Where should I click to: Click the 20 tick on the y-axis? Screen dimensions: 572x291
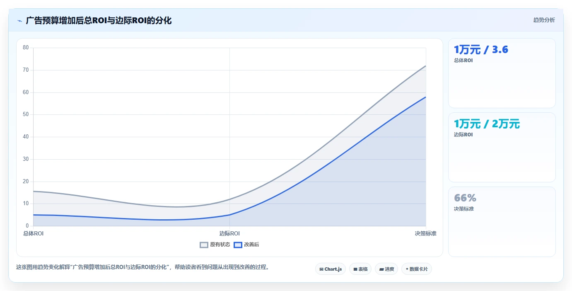(x=26, y=182)
